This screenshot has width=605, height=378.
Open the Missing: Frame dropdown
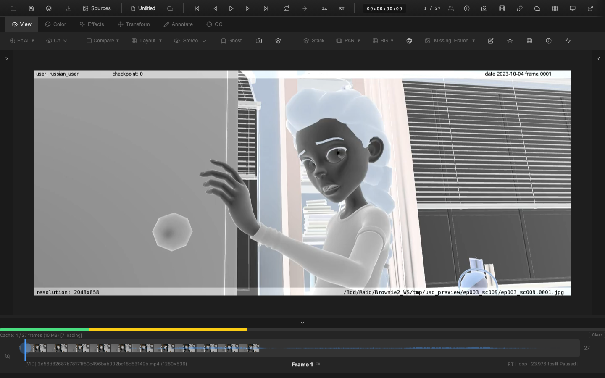click(x=450, y=41)
